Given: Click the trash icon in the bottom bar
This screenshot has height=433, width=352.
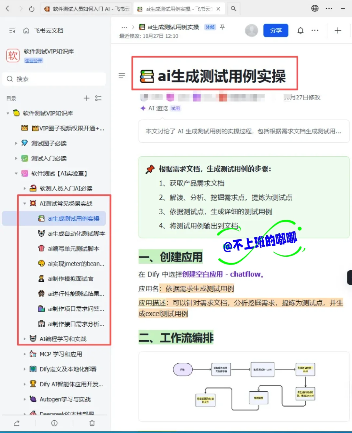Looking at the screenshot, I should (x=92, y=423).
